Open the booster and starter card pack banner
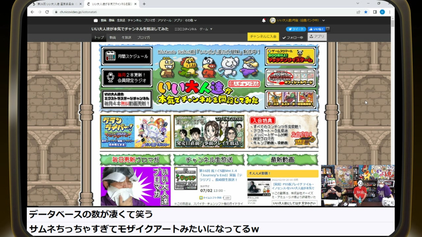This screenshot has height=237, width=422. (x=291, y=100)
